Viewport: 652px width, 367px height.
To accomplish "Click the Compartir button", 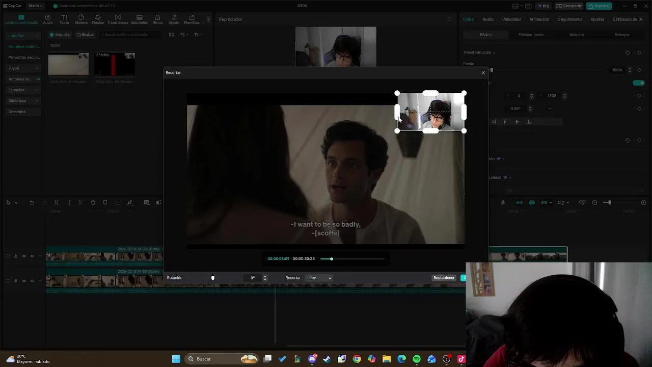I will click(x=569, y=6).
